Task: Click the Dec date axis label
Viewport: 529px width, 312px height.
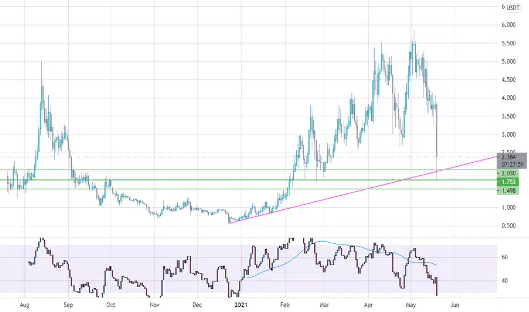Action: 197,305
